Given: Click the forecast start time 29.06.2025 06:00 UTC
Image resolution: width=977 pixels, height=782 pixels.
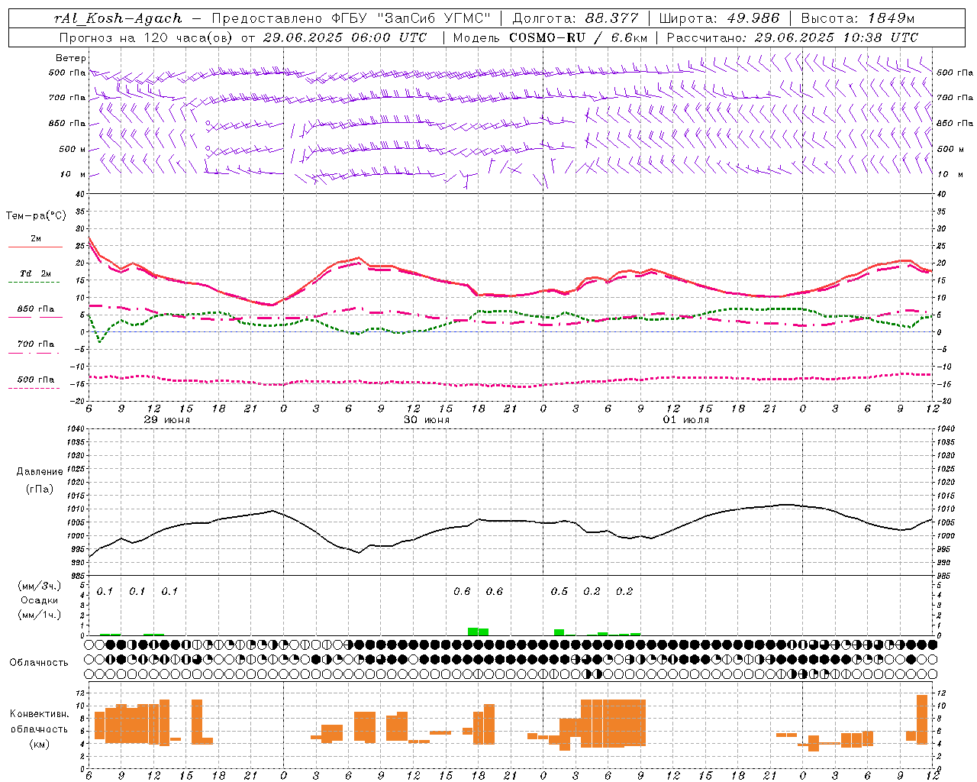Looking at the screenshot, I should [344, 37].
